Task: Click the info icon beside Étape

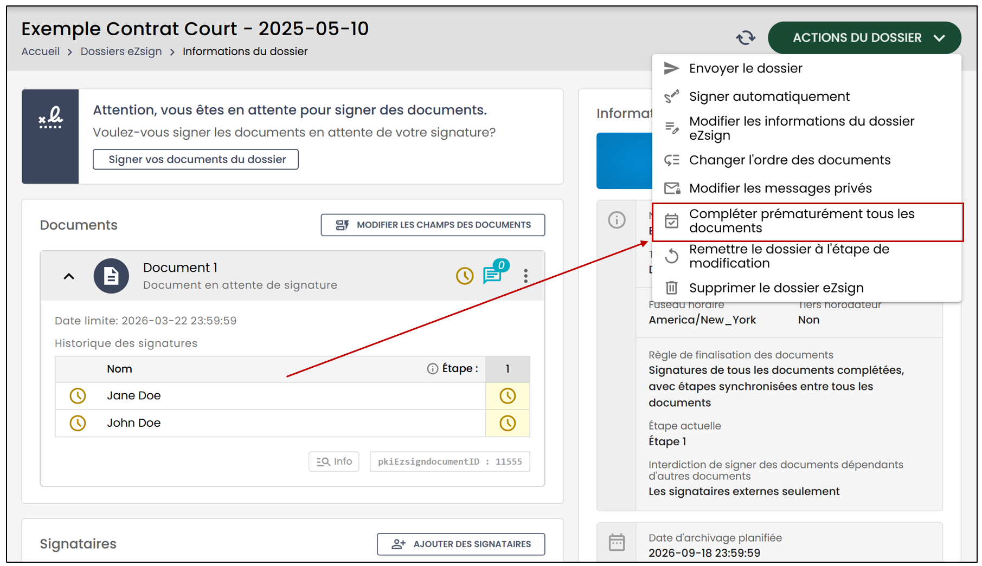Action: click(x=432, y=369)
